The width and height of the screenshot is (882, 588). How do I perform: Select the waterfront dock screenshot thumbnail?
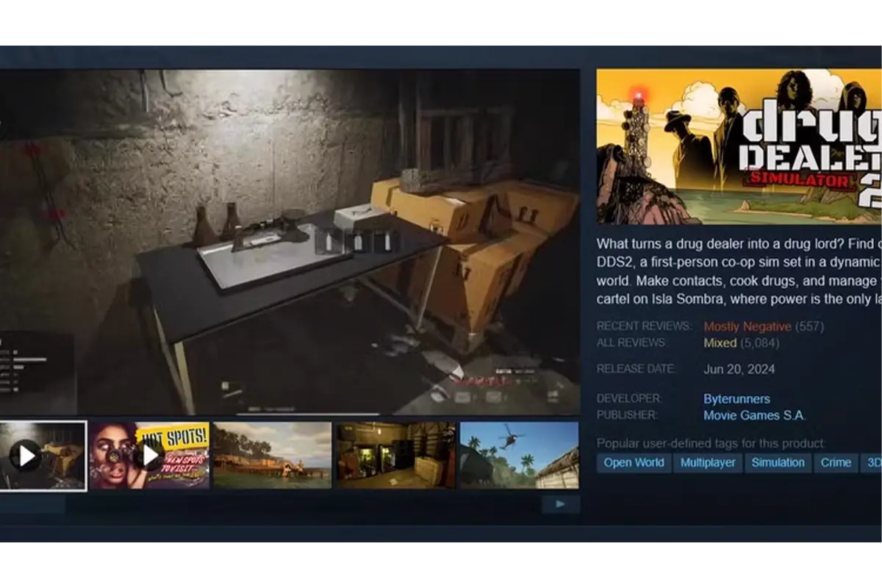[x=272, y=456]
